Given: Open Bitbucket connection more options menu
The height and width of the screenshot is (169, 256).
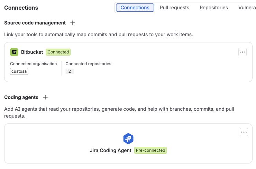Looking at the screenshot, I should pos(242,52).
